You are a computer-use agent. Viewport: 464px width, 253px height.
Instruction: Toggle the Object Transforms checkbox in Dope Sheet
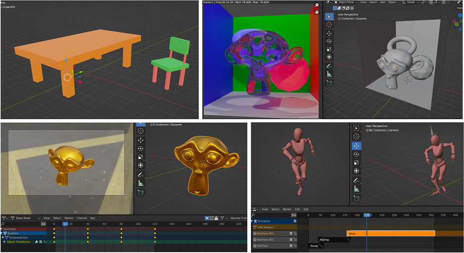(x=41, y=242)
